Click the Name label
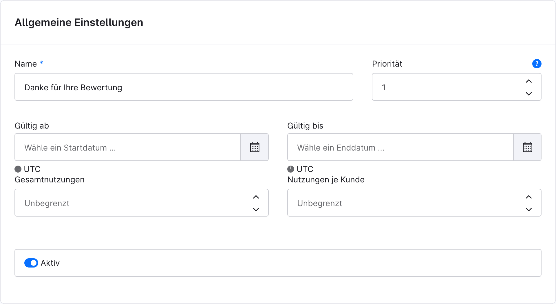This screenshot has width=556, height=304. click(25, 64)
